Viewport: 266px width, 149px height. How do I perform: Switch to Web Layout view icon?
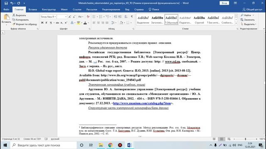click(x=229, y=139)
